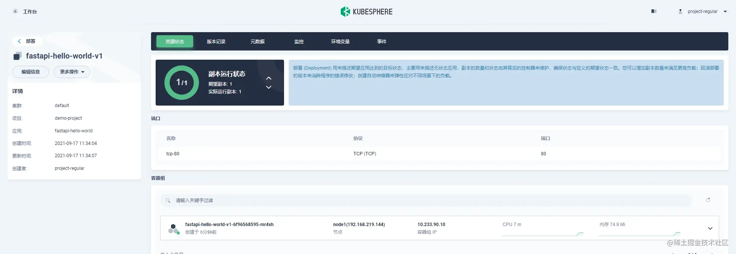This screenshot has height=254, width=736.
Task: Click the default cluster value
Action: point(62,106)
